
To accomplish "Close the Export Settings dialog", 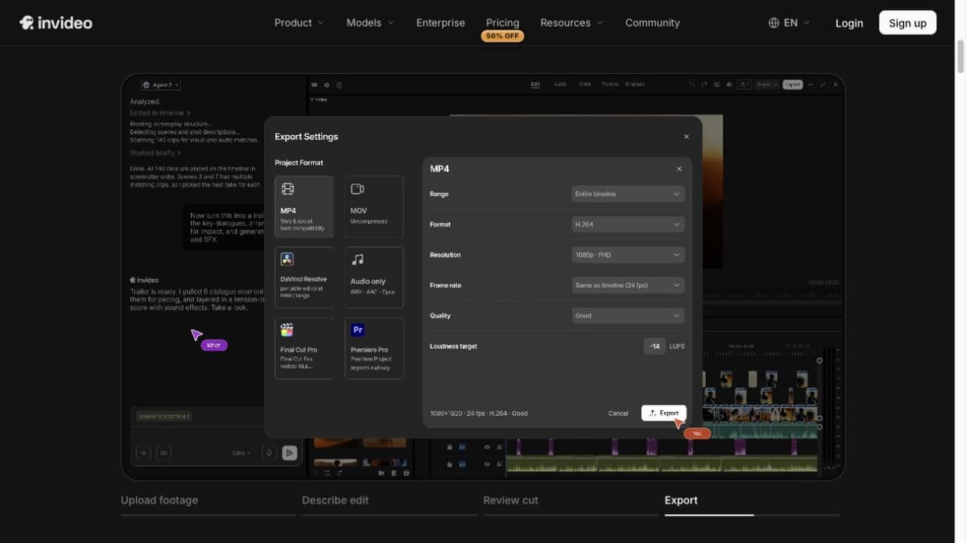I will pos(686,137).
